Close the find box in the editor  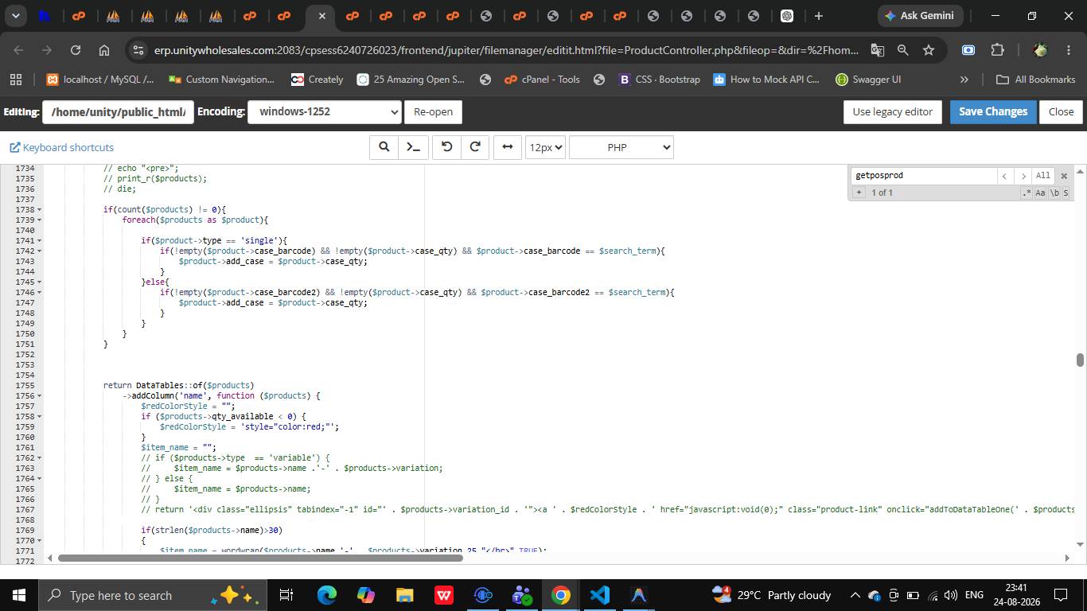tap(1064, 176)
